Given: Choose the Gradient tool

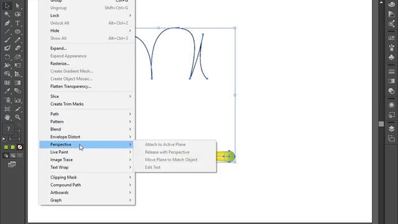Looking at the screenshot, I should 17,83.
